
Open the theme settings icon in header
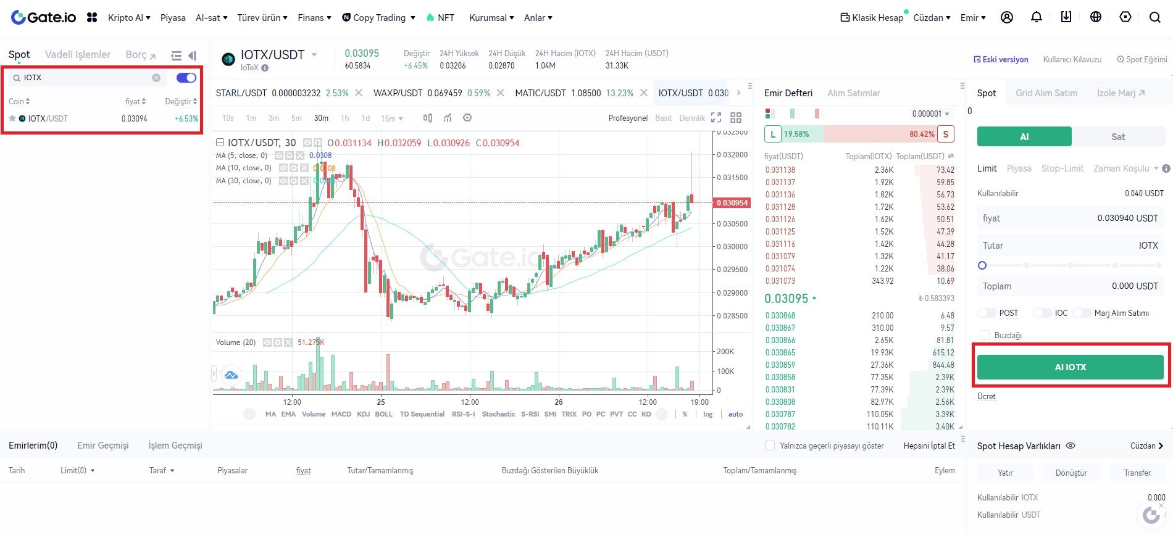point(1125,17)
